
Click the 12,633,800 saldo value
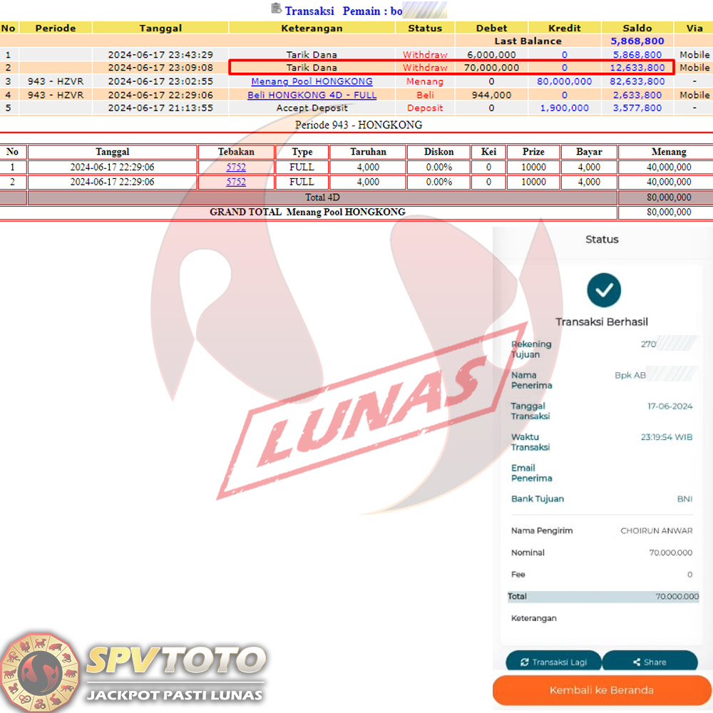637,68
